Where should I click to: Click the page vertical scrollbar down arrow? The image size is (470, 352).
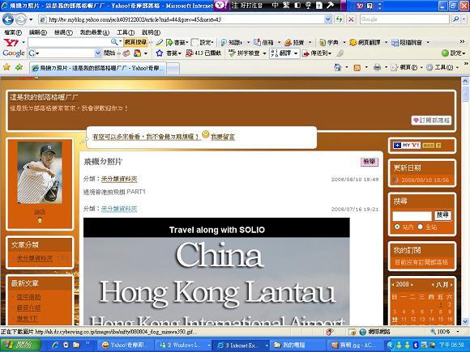click(x=465, y=321)
